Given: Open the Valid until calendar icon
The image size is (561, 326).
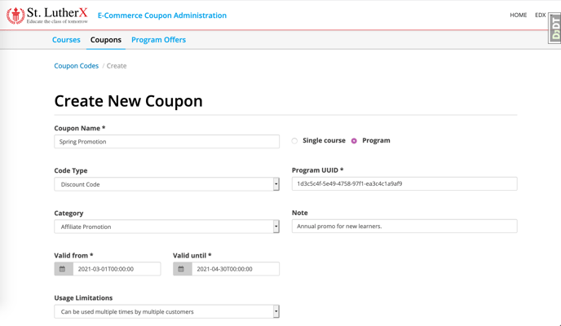Looking at the screenshot, I should tap(182, 269).
